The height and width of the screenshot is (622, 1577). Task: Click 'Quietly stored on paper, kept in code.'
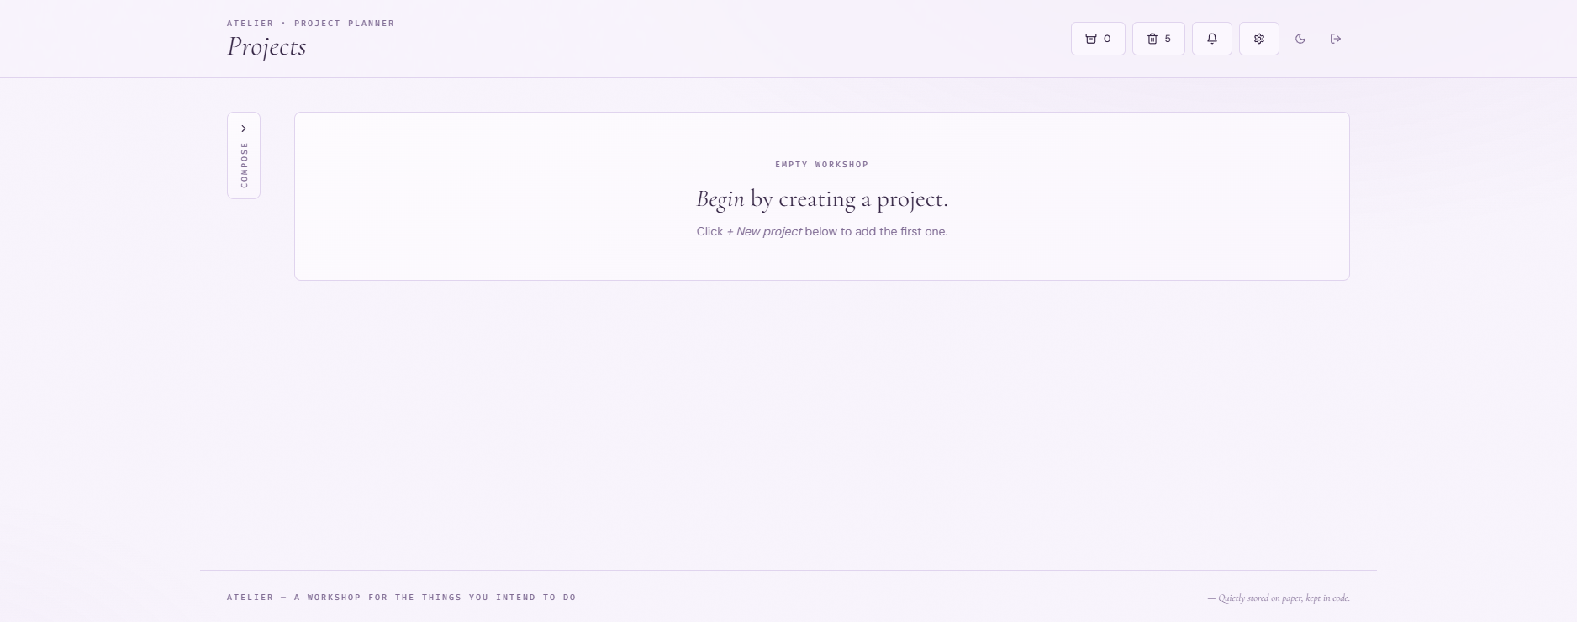click(1279, 598)
